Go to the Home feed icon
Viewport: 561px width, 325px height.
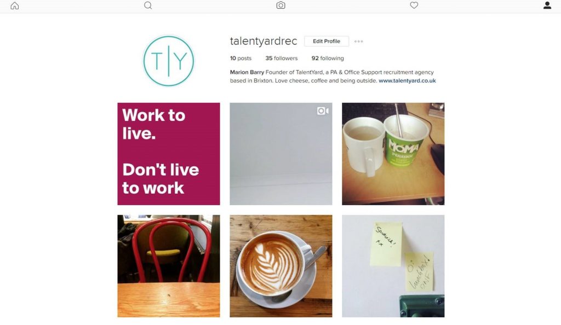pos(15,5)
